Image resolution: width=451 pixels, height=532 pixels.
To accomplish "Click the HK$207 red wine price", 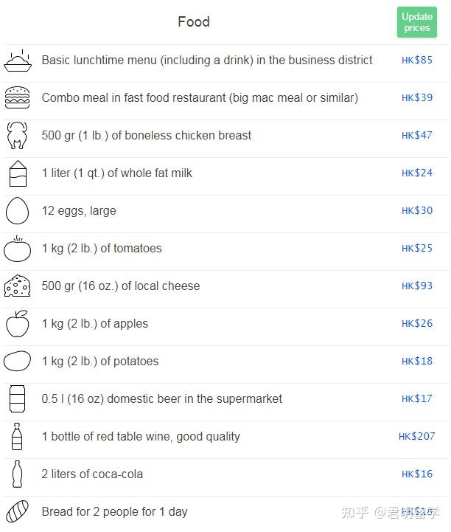I will point(416,437).
